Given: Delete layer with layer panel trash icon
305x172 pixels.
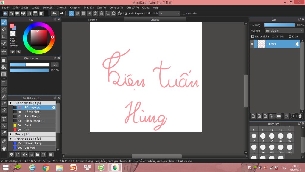Looking at the screenshot, I should click(300, 116).
